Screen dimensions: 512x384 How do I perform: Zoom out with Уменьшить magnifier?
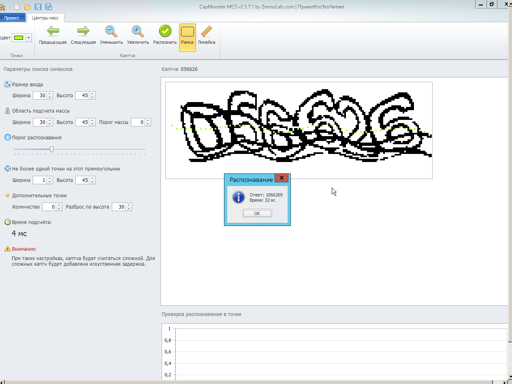pyautogui.click(x=111, y=35)
